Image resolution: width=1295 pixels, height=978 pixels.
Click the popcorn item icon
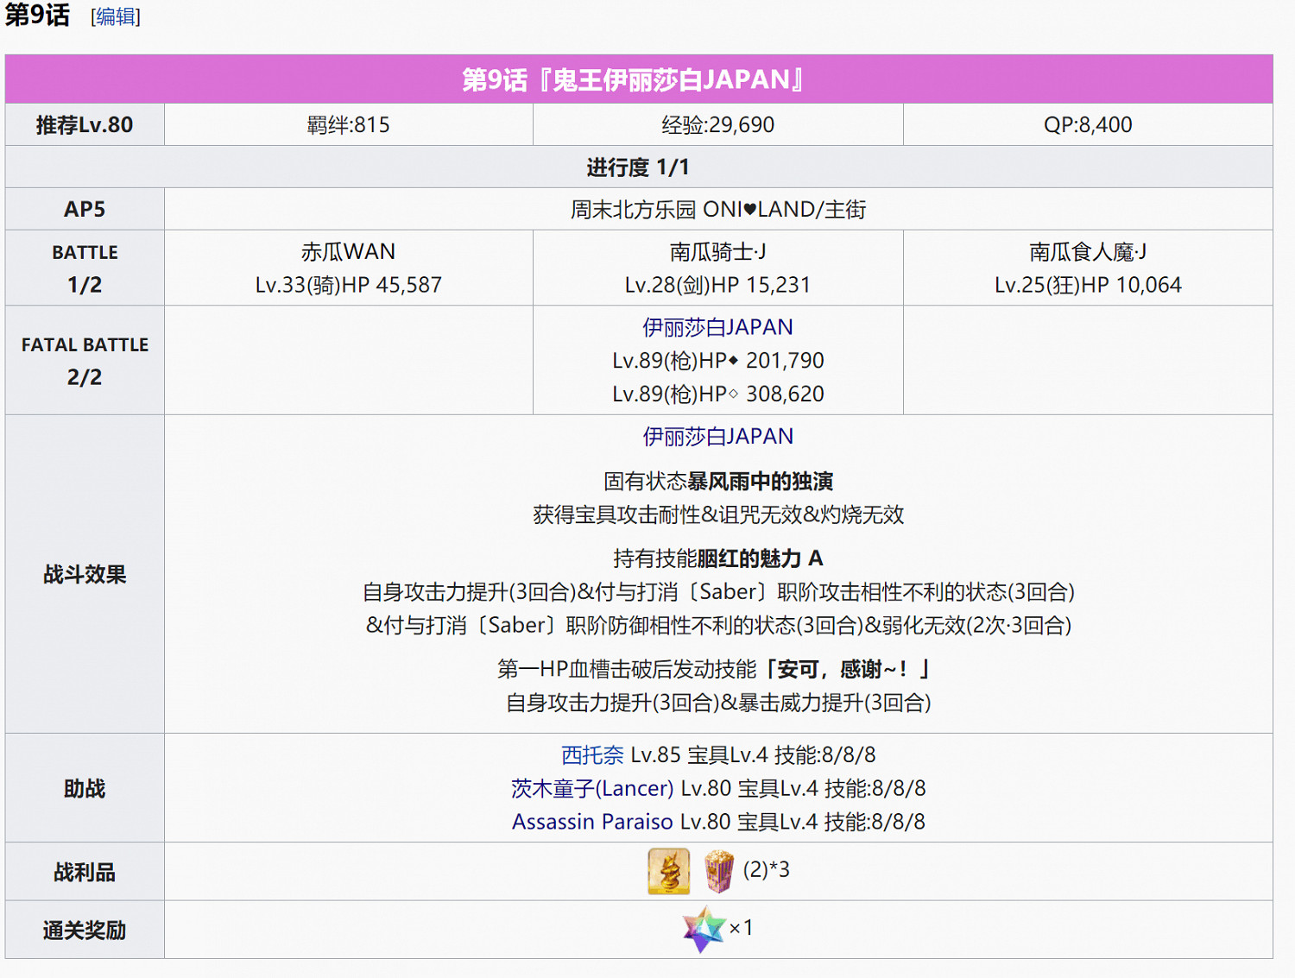(719, 870)
